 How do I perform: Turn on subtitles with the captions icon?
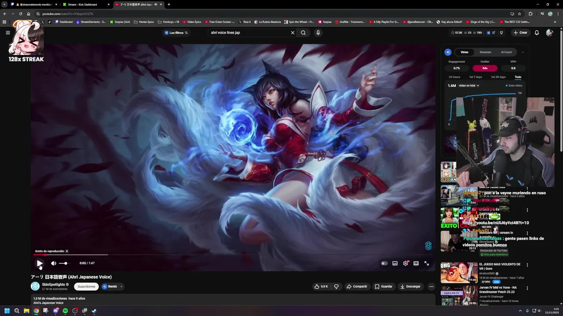tap(395, 263)
